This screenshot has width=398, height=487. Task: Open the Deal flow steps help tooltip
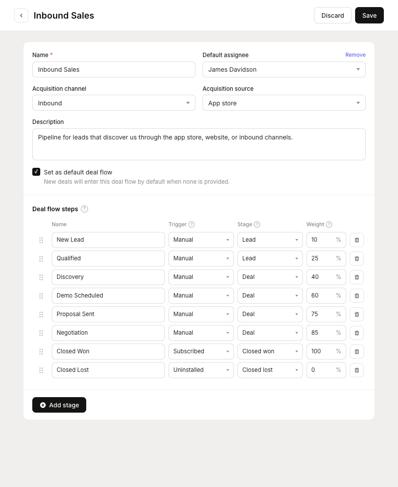tap(84, 209)
